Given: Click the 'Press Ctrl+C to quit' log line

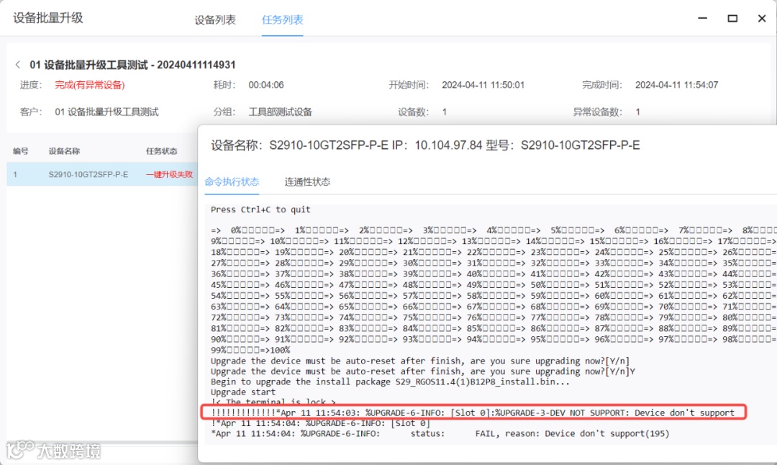Looking at the screenshot, I should 260,209.
